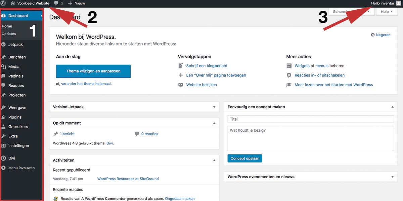Click the screen icon beside Website bekijken
Viewport: 403px width, 201px height.
(181, 85)
